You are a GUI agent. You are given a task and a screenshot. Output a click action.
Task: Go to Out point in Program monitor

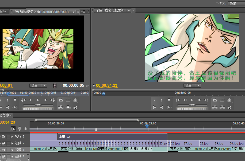pos(162,107)
